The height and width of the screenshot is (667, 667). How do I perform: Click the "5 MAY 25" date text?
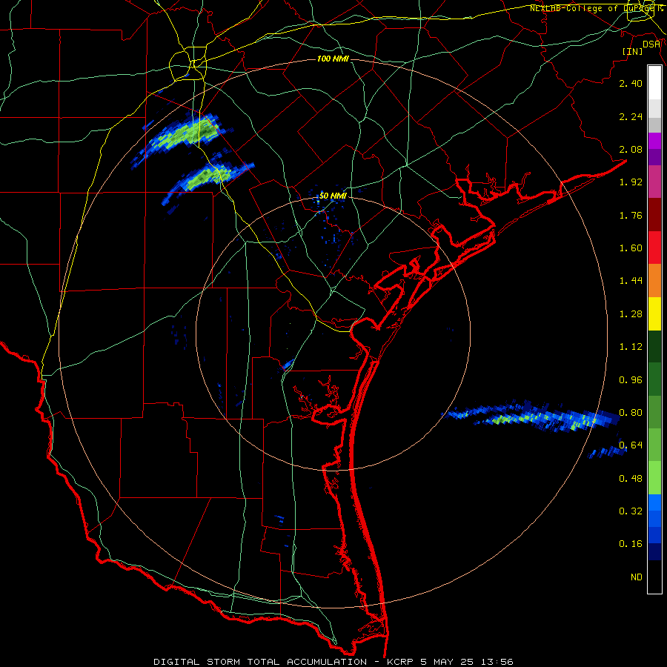point(447,662)
